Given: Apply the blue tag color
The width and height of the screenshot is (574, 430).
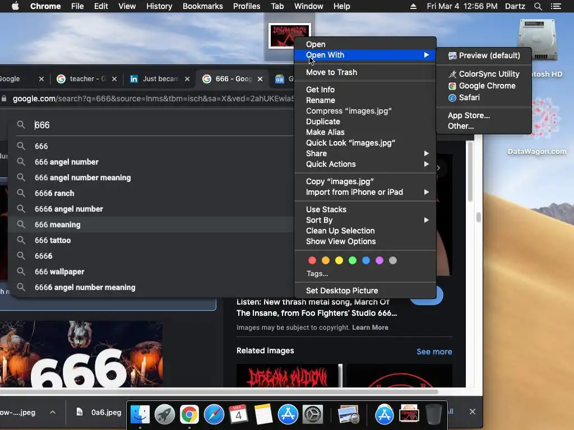Looking at the screenshot, I should [365, 260].
